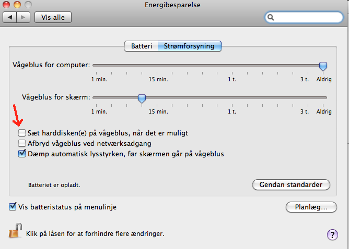Focus the search input field

(x=304, y=17)
